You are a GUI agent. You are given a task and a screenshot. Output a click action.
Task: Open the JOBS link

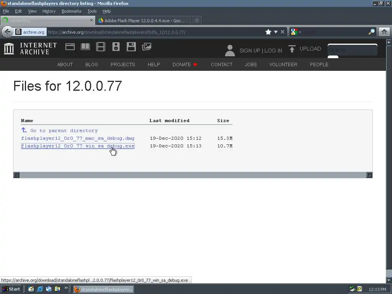(x=251, y=64)
